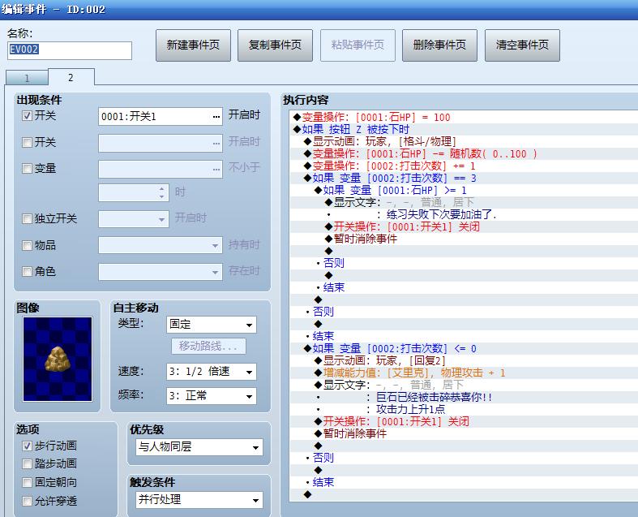Select line 如果 按钮 Z 被按下时

pyautogui.click(x=464, y=130)
